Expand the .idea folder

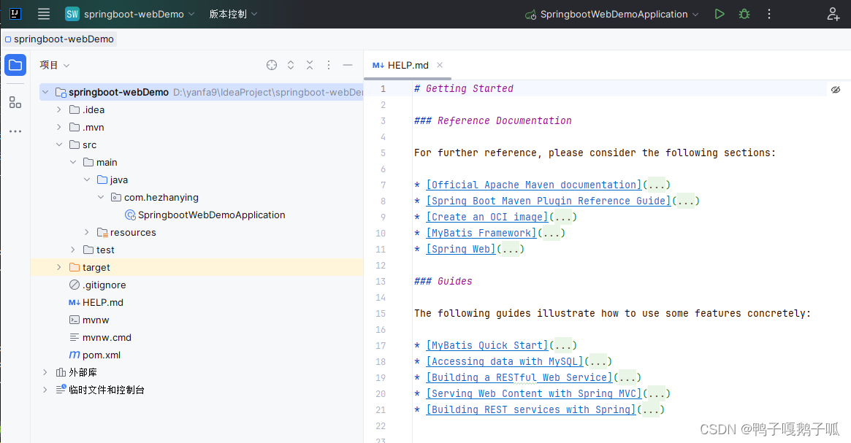(59, 109)
